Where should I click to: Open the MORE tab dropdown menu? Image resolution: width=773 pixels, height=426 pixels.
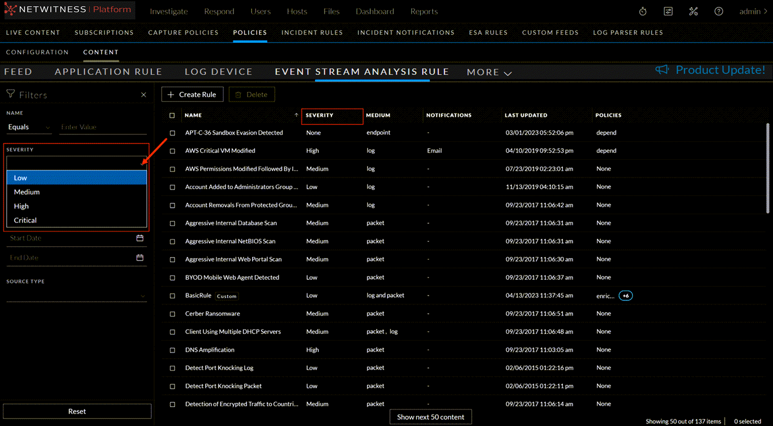[x=489, y=72]
